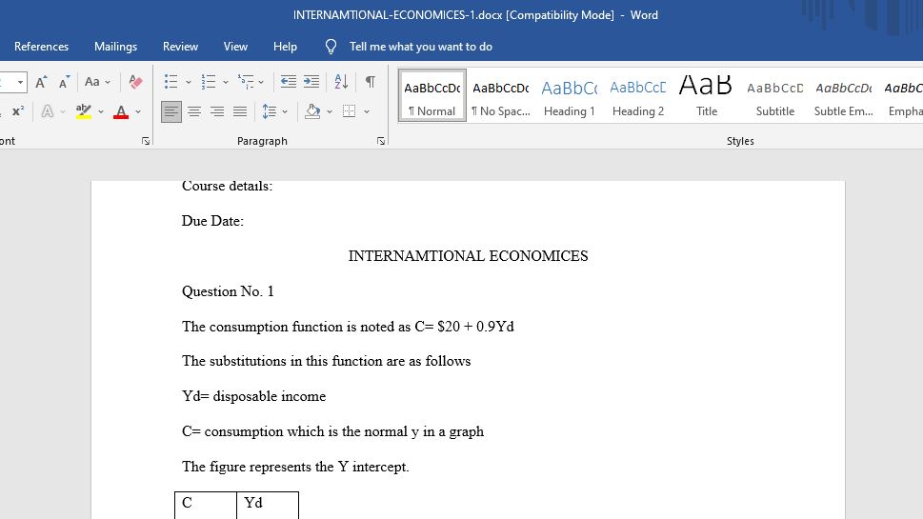
Task: Open the Help tab
Action: tap(285, 47)
